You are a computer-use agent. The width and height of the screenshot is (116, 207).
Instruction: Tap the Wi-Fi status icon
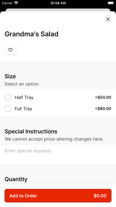[16, 3]
